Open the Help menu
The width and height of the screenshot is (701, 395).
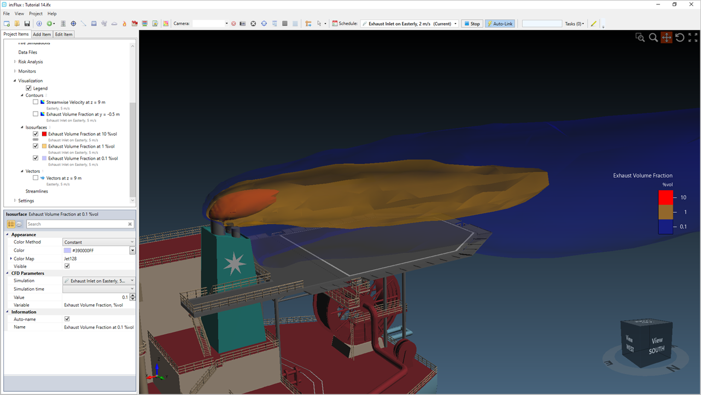click(x=52, y=14)
